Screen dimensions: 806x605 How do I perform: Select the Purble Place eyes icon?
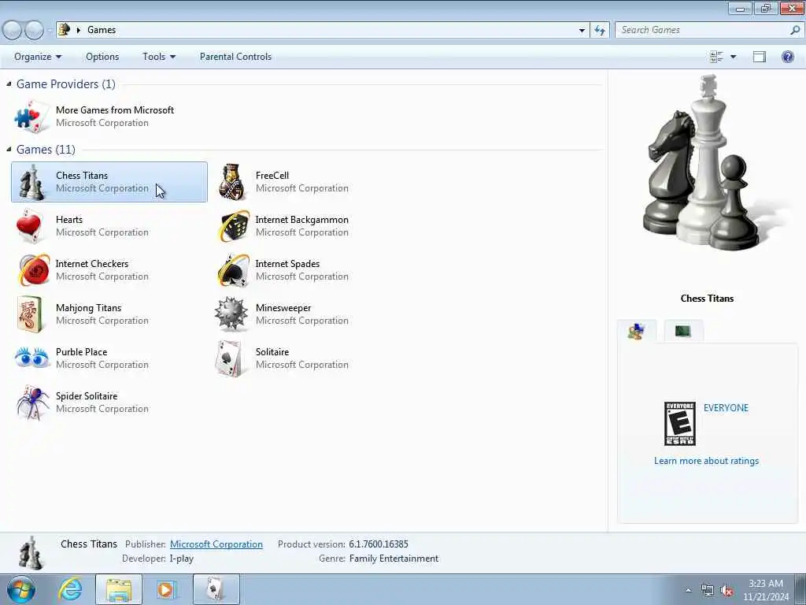coord(31,358)
